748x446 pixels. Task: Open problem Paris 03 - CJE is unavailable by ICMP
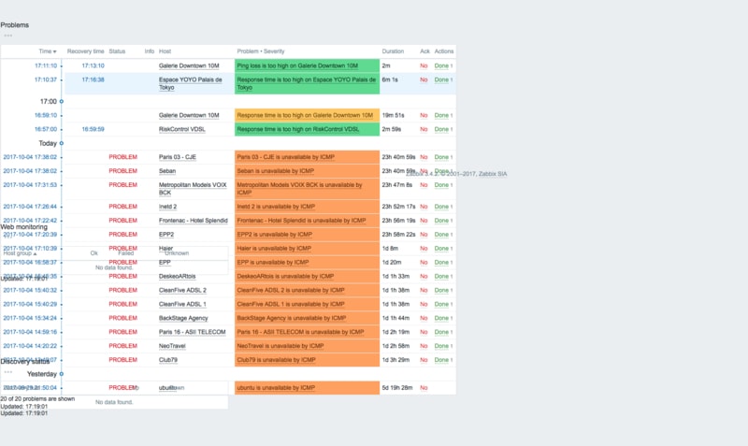[286, 157]
